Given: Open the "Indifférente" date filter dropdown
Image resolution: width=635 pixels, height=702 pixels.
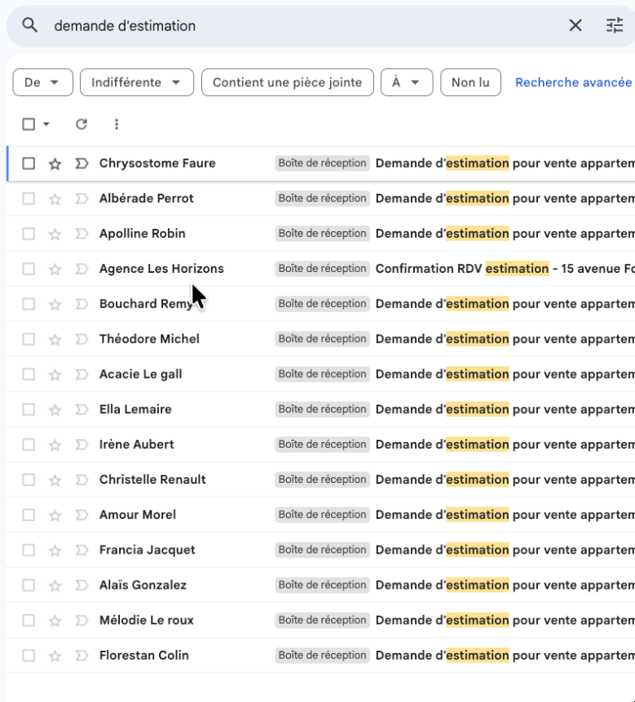Looking at the screenshot, I should click(x=136, y=82).
